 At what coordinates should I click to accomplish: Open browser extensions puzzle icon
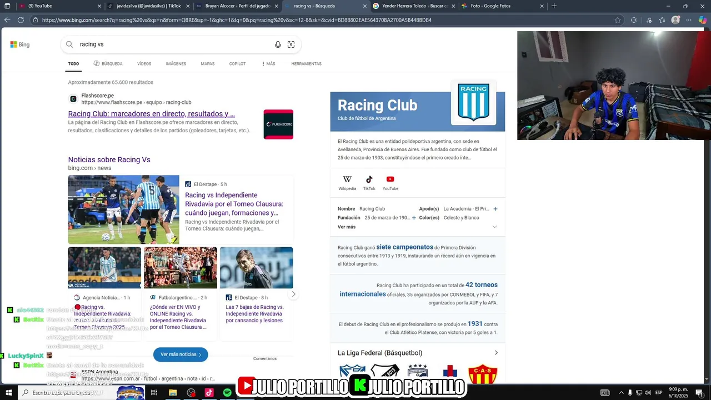coord(634,20)
